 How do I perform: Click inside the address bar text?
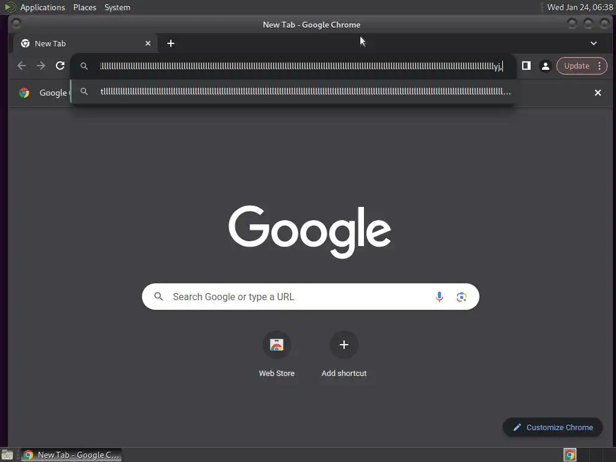click(x=301, y=66)
